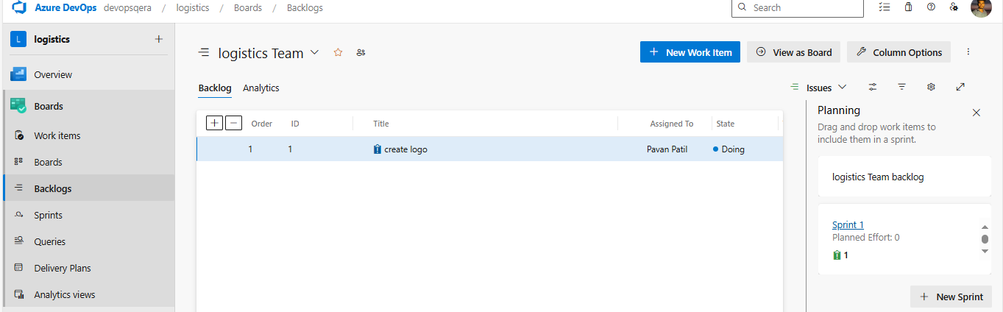The image size is (1003, 312).
Task: Open the Sprint 1 link
Action: (848, 225)
